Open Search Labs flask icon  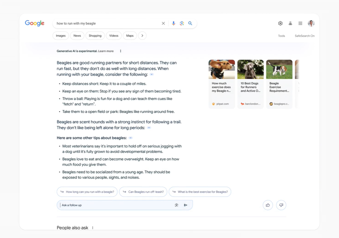tap(290, 23)
